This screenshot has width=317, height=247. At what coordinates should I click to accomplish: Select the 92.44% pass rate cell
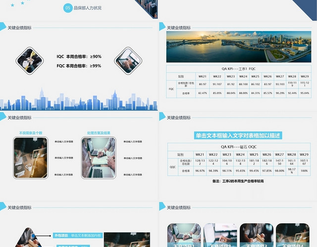point(292,93)
